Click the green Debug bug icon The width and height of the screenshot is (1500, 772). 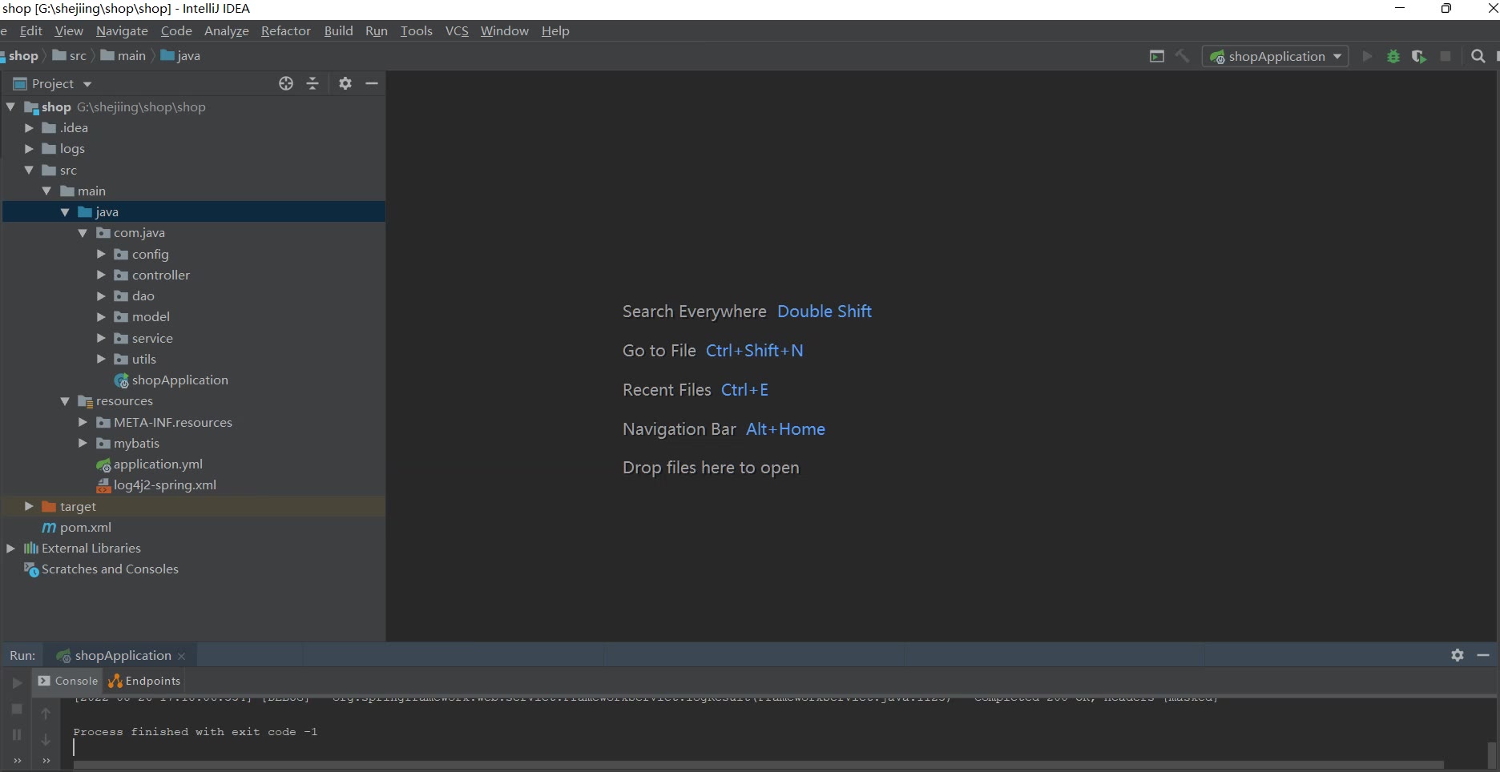[1393, 57]
